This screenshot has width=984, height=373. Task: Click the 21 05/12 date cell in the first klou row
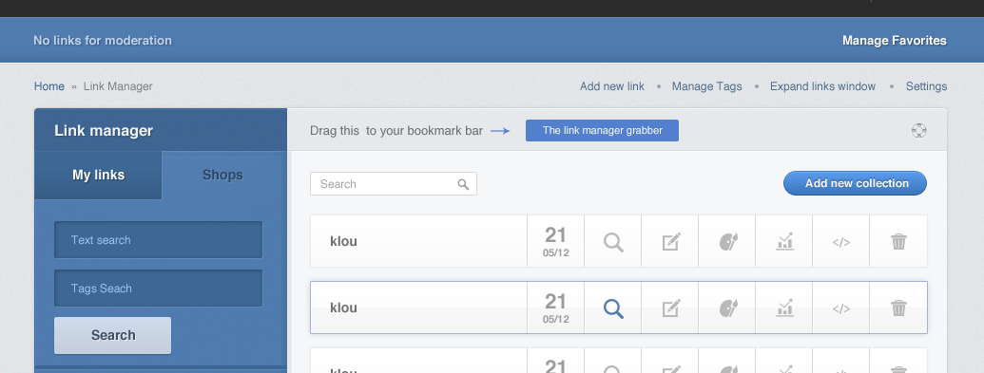click(x=555, y=241)
